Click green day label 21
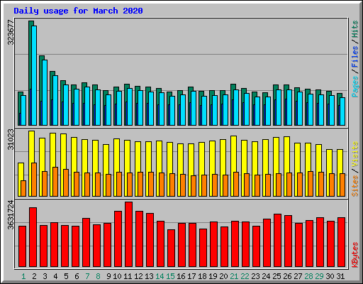The width and height of the screenshot is (363, 284). (234, 276)
